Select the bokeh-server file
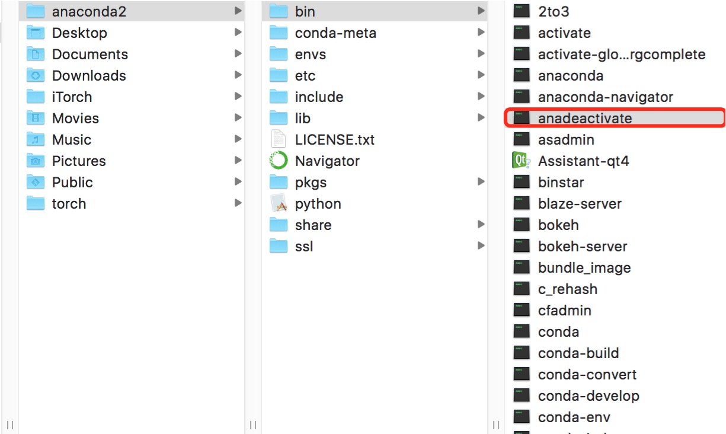Image resolution: width=726 pixels, height=434 pixels. point(582,246)
